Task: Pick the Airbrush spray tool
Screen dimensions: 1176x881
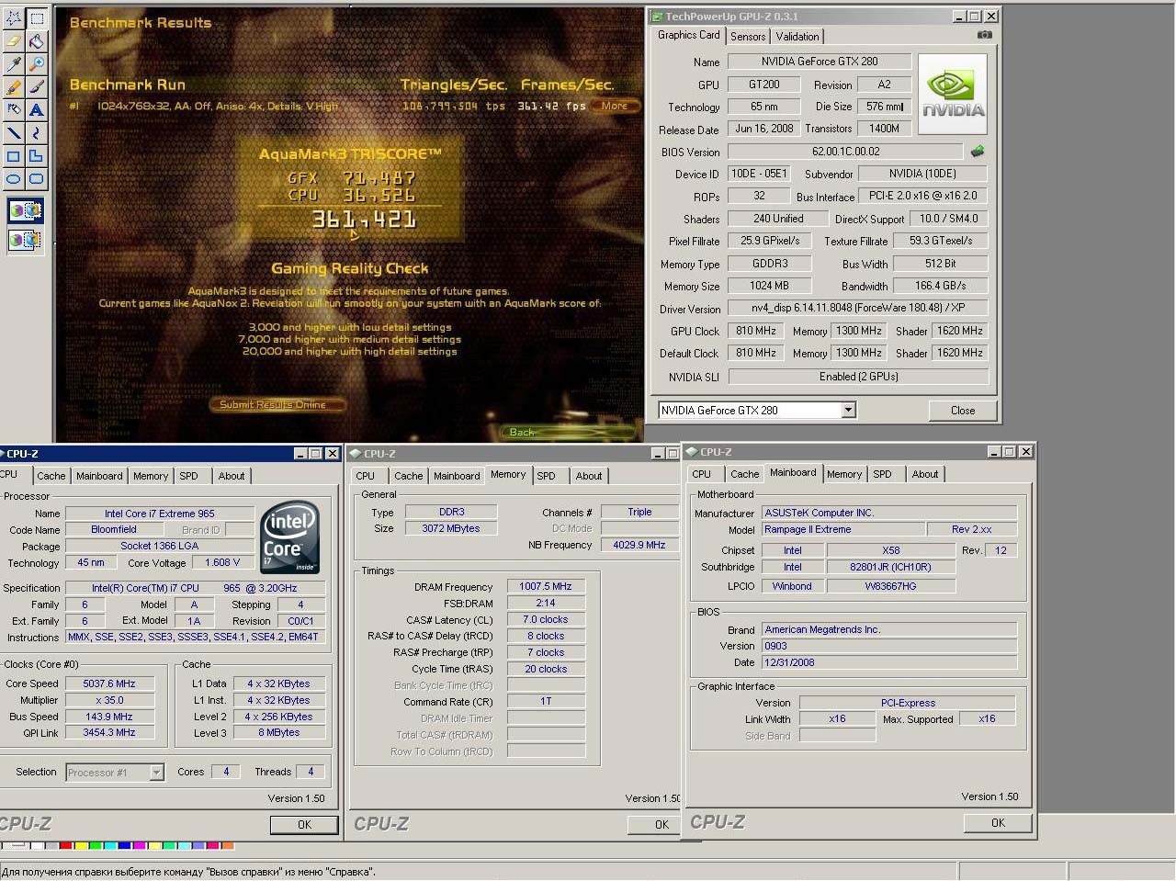Action: (13, 109)
